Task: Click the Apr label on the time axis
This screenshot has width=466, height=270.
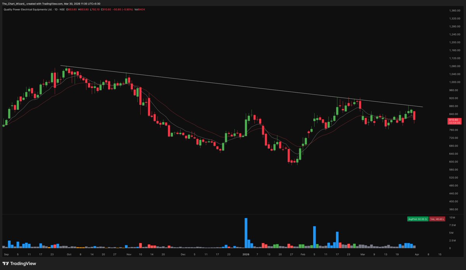Action: pyautogui.click(x=417, y=254)
